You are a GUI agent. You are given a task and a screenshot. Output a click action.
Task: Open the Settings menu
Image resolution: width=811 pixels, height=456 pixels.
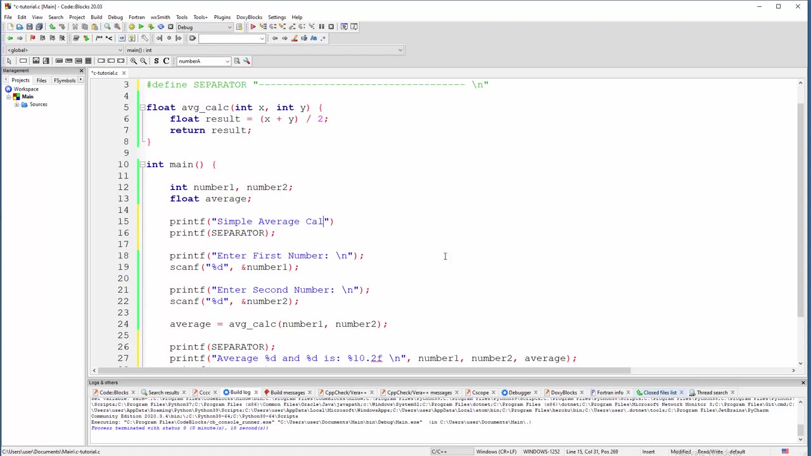click(277, 17)
